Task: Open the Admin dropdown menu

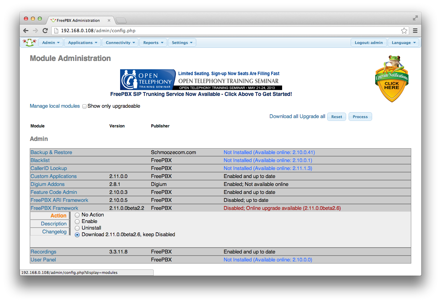Action: 51,43
